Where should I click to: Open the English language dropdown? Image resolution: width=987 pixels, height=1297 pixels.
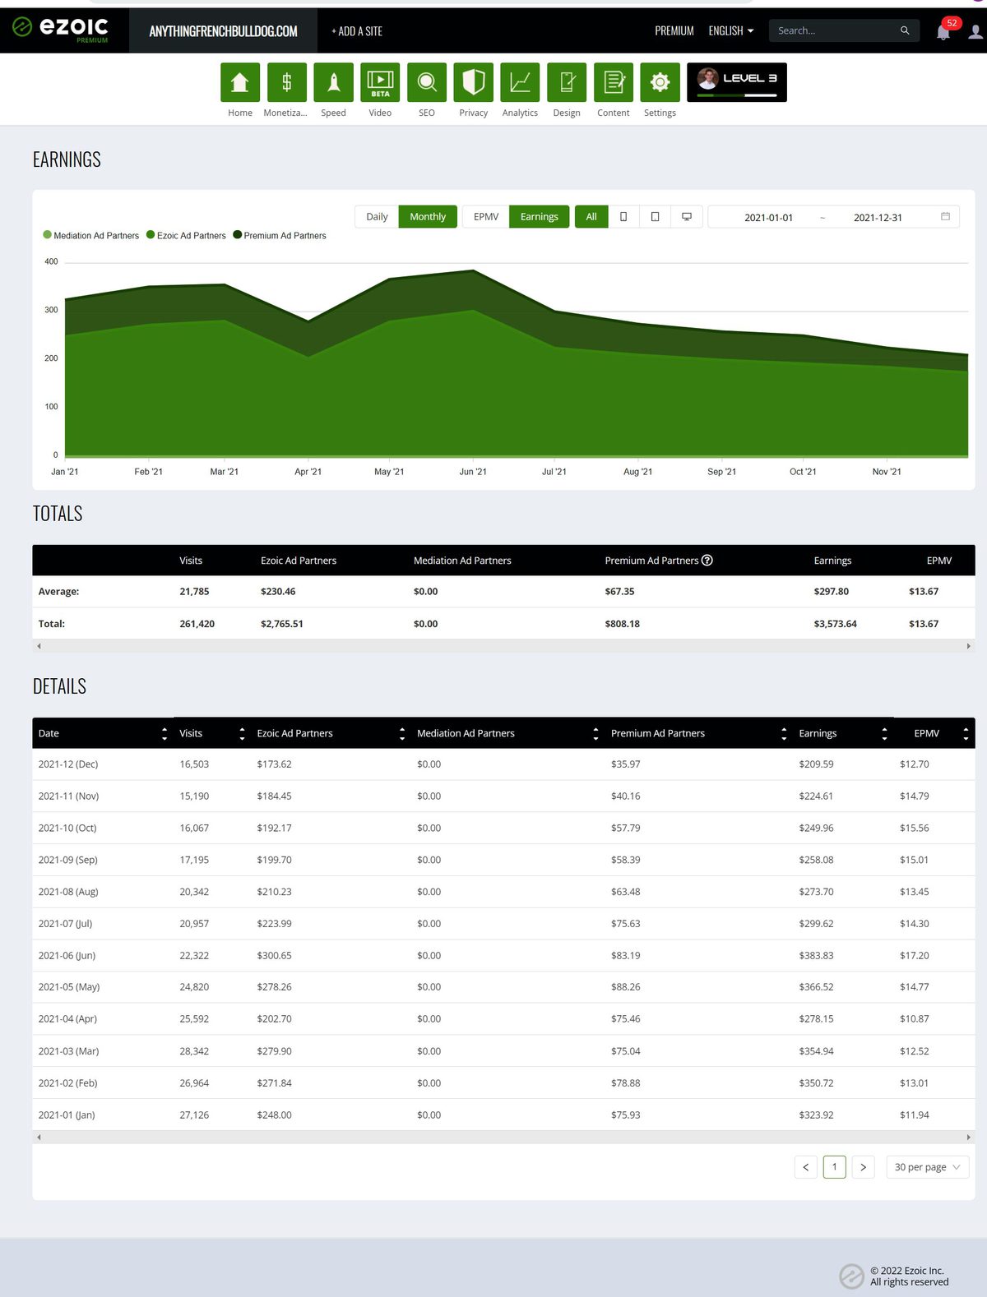(731, 30)
